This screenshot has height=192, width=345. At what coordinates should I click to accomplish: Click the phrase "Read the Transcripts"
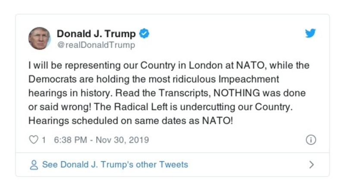pyautogui.click(x=159, y=93)
